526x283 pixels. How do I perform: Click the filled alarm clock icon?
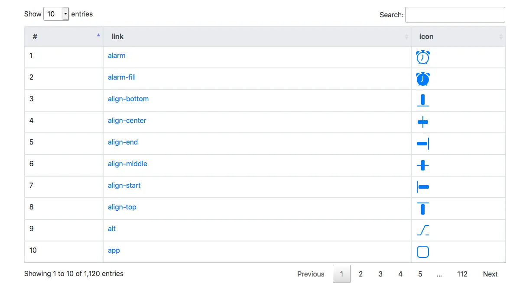(x=422, y=79)
